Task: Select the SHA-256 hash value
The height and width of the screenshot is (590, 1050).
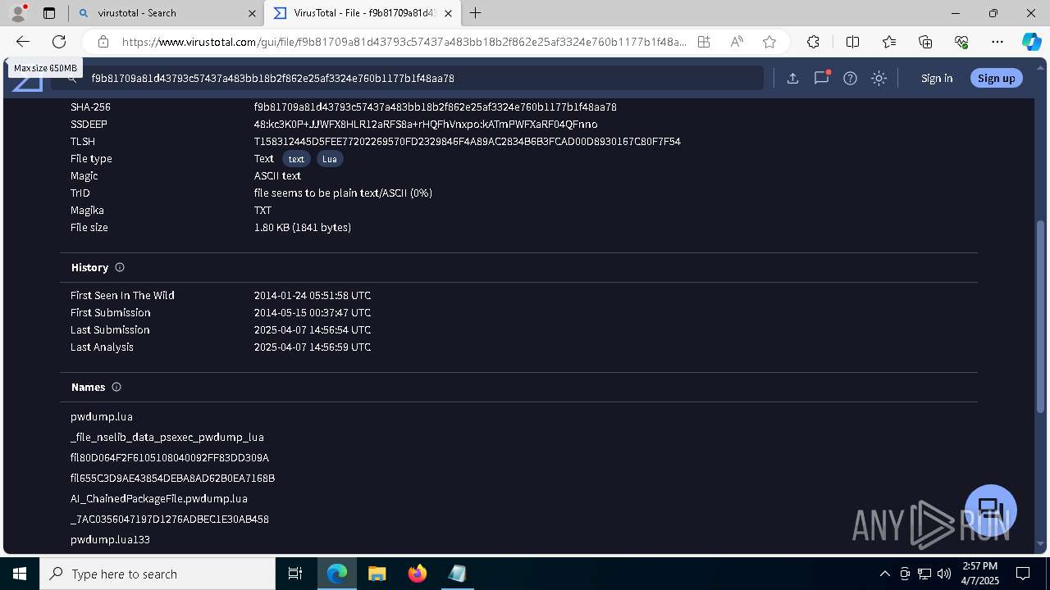Action: [436, 107]
